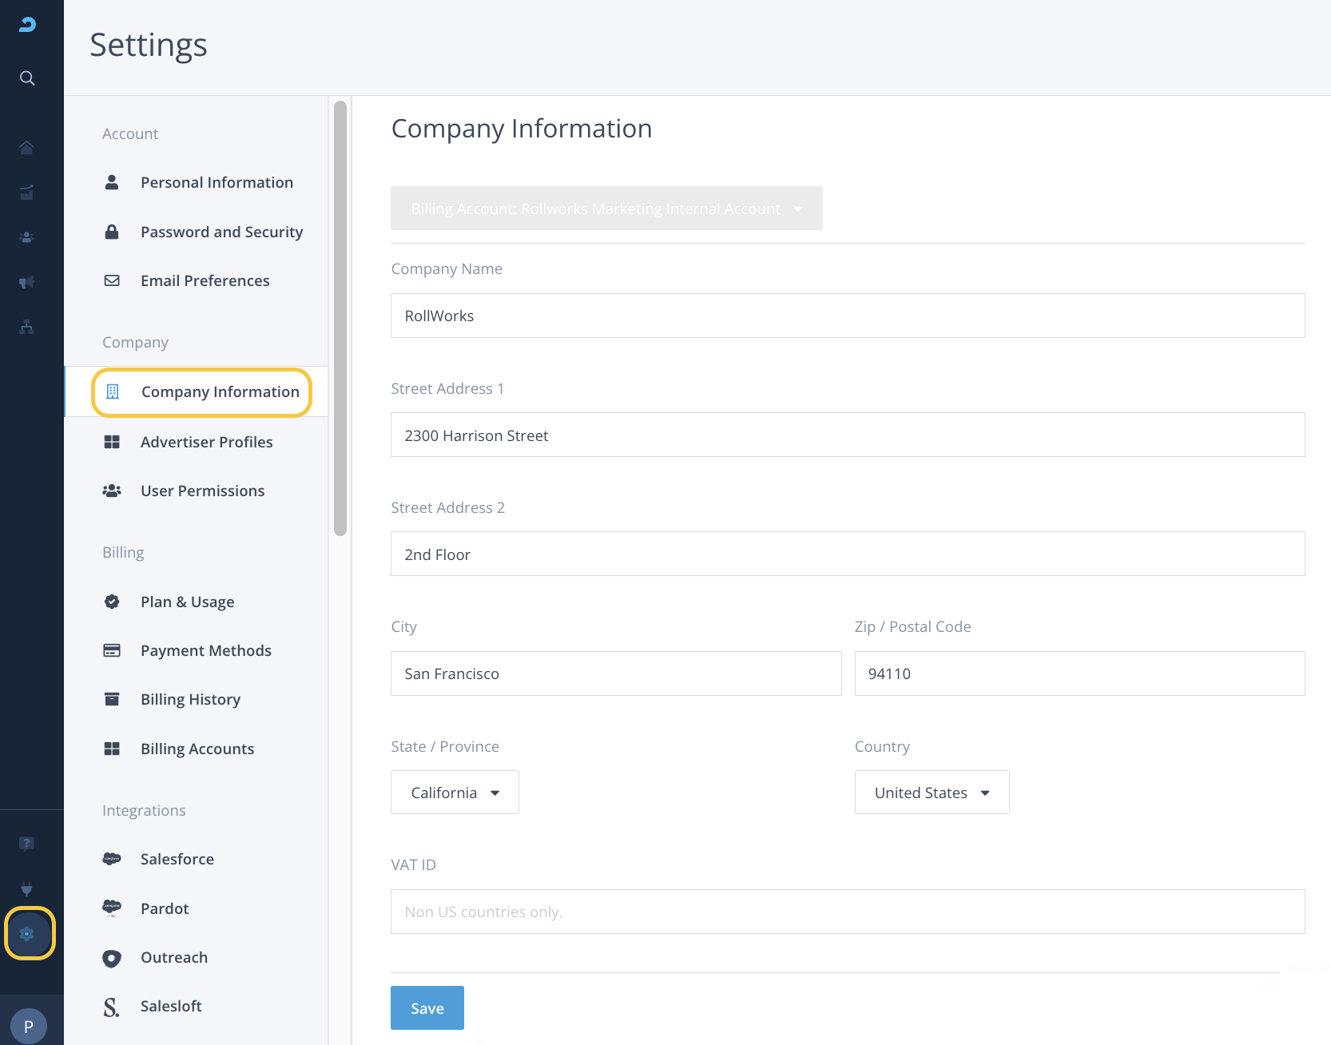Click the RollWorks logo icon

[x=27, y=25]
